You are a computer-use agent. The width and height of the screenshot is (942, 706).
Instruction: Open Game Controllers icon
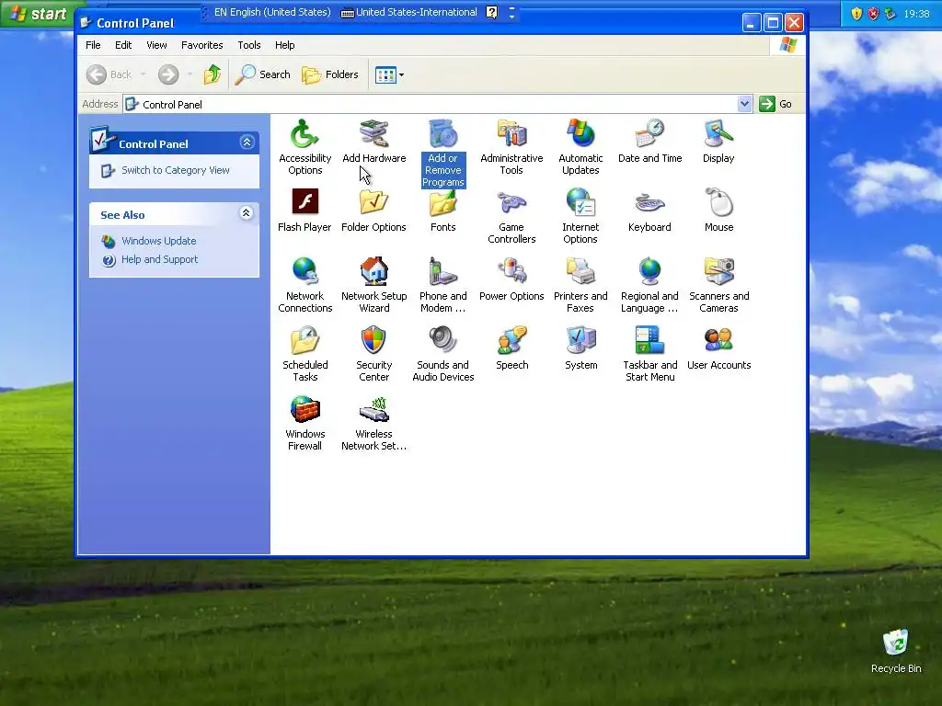[511, 215]
